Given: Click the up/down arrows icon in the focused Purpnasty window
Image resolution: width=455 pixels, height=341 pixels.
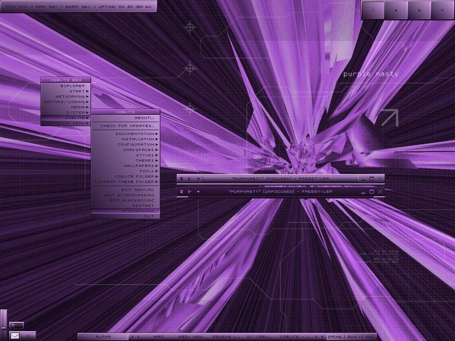Looking at the screenshot, I should [182, 178].
